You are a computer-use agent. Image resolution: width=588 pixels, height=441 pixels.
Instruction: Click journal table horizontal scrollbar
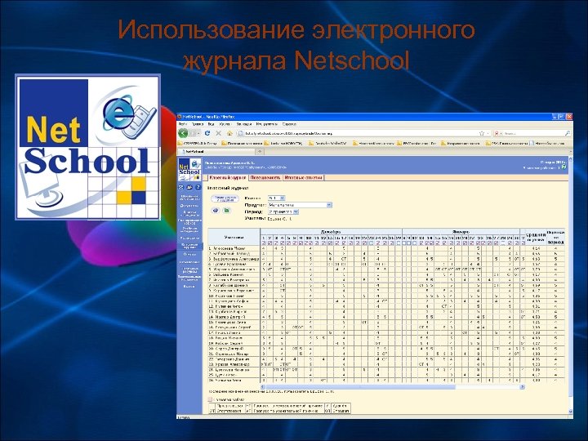392,386
